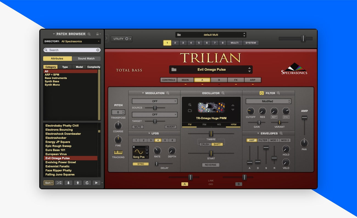This screenshot has width=357, height=218.
Task: Open the filter type Modified dropdown
Action: (x=268, y=101)
